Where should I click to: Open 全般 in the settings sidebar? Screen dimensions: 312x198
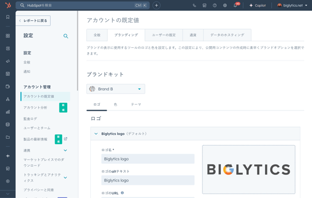coord(27,62)
